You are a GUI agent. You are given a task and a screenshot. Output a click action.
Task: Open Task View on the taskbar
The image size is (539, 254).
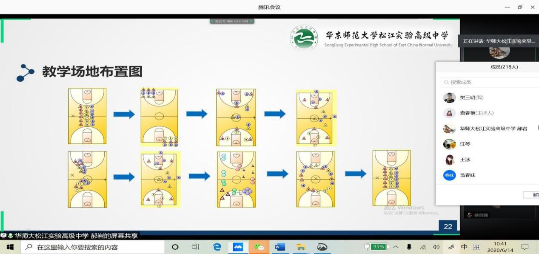point(195,247)
